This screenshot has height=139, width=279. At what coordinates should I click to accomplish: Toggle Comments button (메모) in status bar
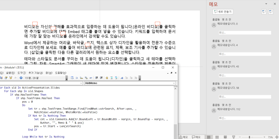point(196,137)
